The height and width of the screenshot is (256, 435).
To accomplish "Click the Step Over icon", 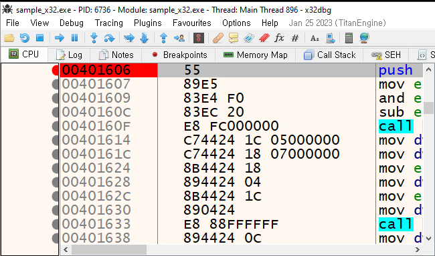I will click(109, 38).
